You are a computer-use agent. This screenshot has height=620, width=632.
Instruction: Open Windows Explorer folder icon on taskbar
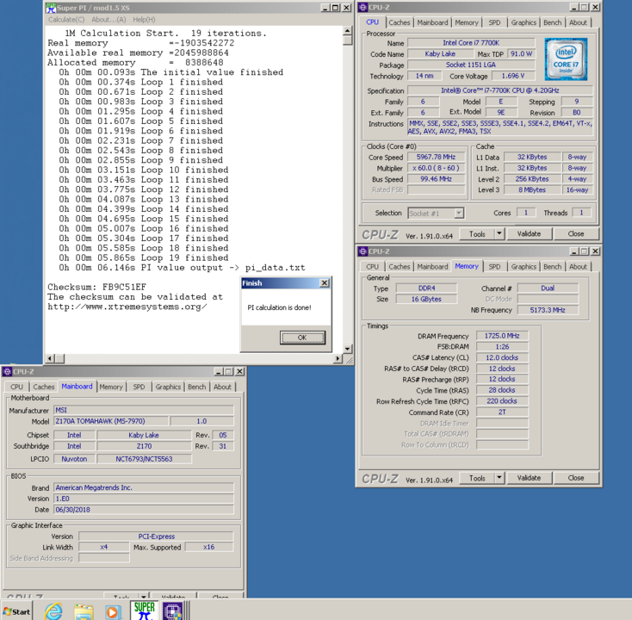[x=84, y=611]
